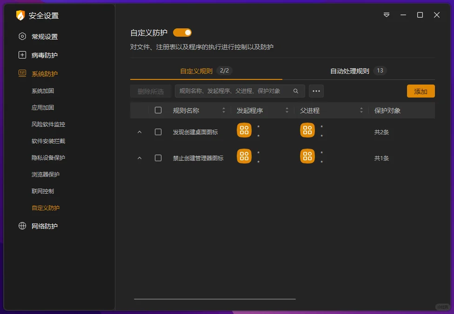This screenshot has width=454, height=314.
Task: Click the 系统防护 icon in sidebar
Action: click(x=22, y=73)
